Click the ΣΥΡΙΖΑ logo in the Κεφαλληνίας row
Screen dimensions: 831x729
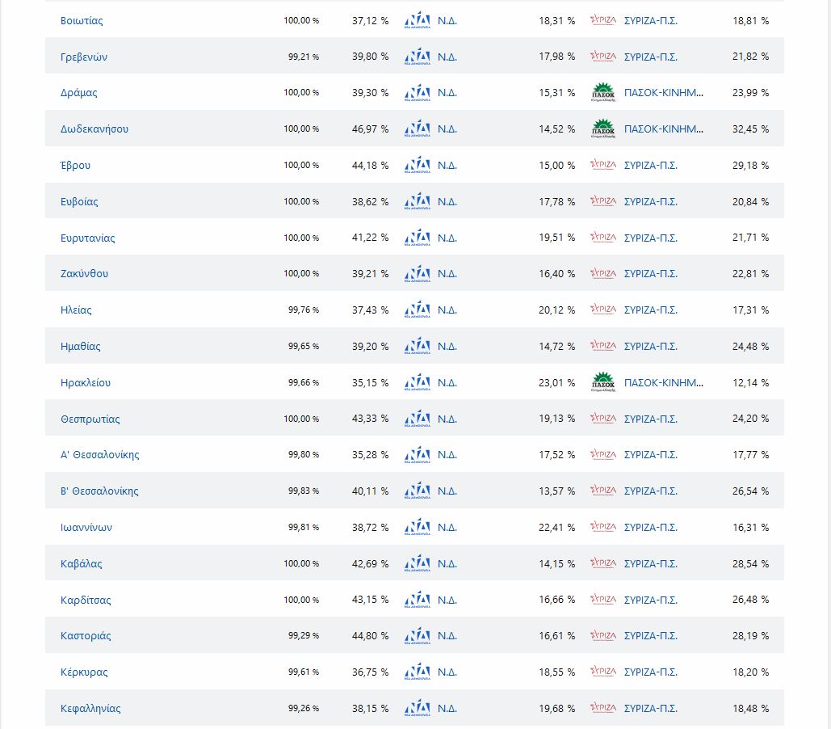[x=603, y=709]
